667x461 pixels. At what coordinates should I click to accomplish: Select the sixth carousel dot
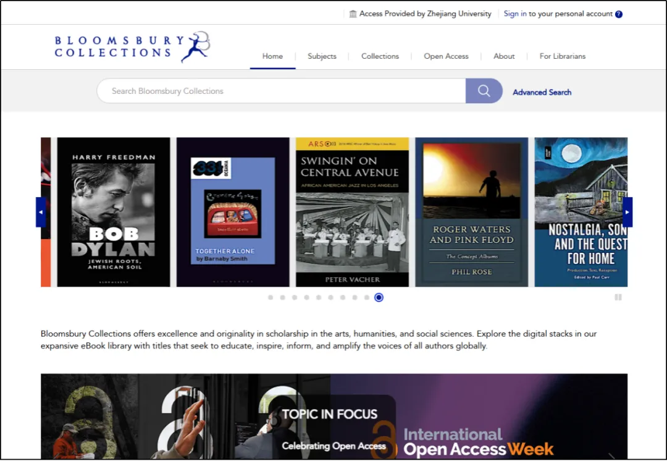(x=330, y=297)
